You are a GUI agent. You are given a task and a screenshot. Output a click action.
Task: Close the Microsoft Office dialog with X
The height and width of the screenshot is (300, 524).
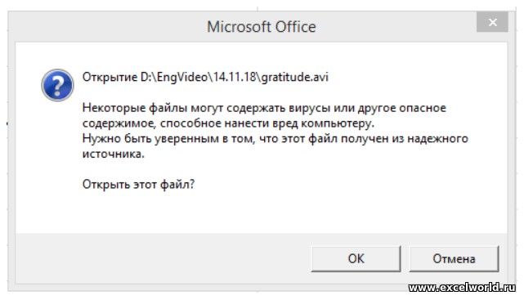(492, 22)
